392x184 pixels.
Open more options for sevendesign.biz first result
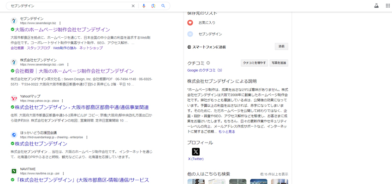60,23
